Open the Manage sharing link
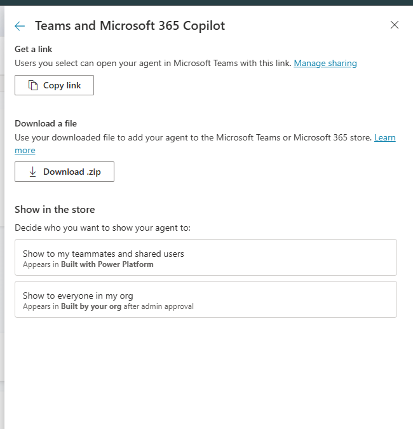 [325, 63]
